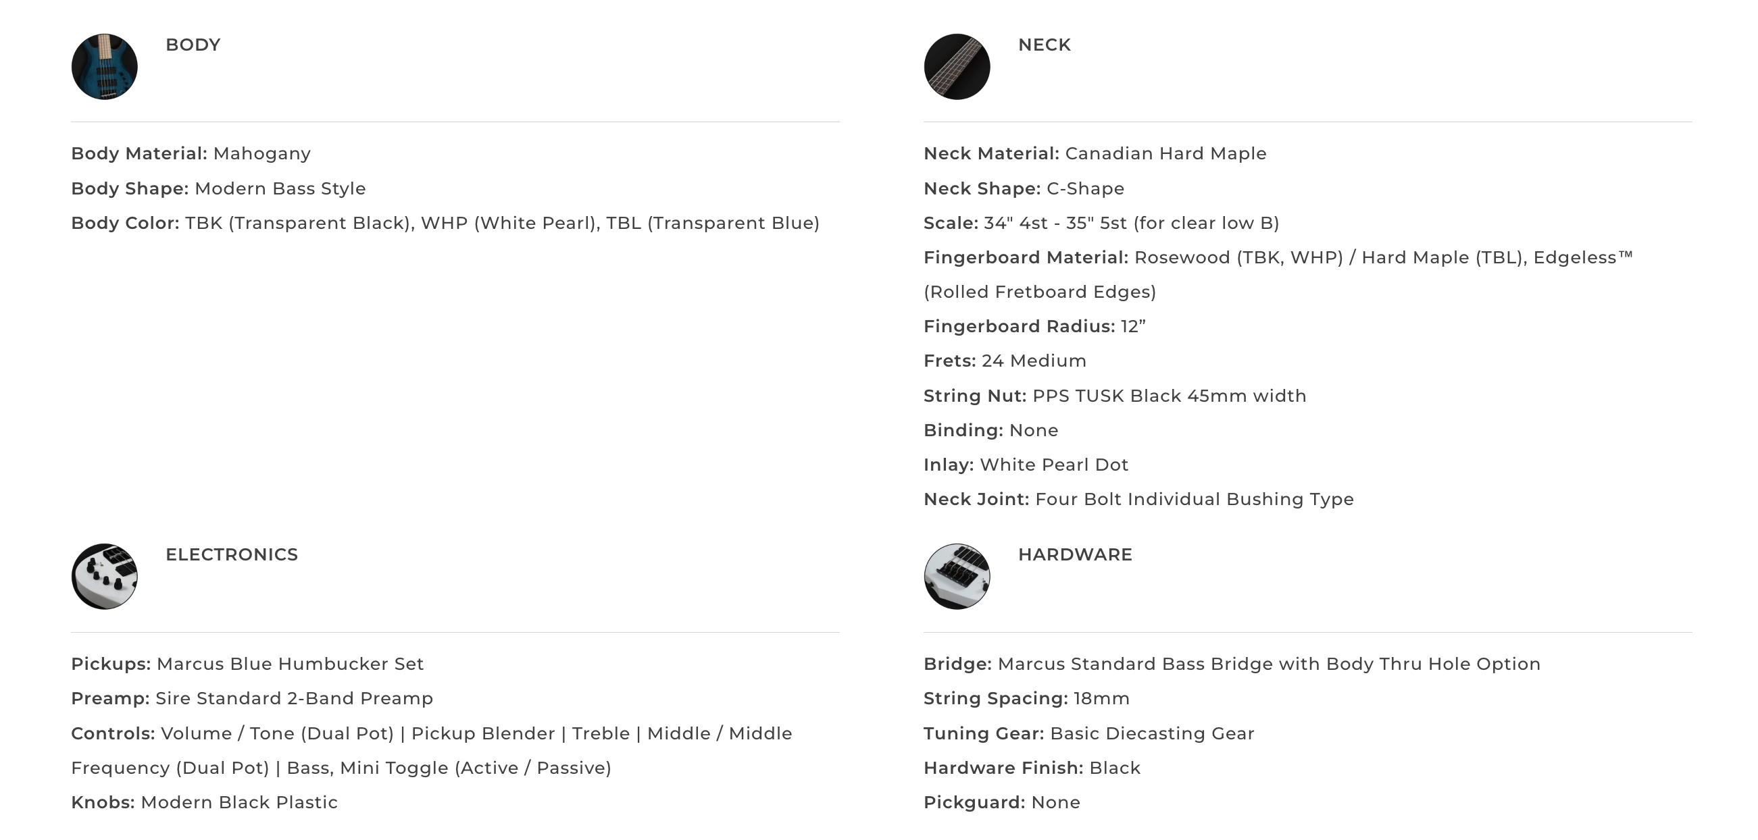Click the Fingerboard Material specification text
The image size is (1758, 840).
[1278, 275]
